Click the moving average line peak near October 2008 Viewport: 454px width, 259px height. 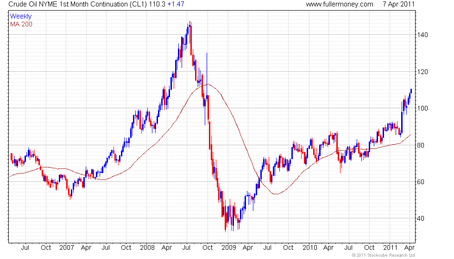point(208,84)
